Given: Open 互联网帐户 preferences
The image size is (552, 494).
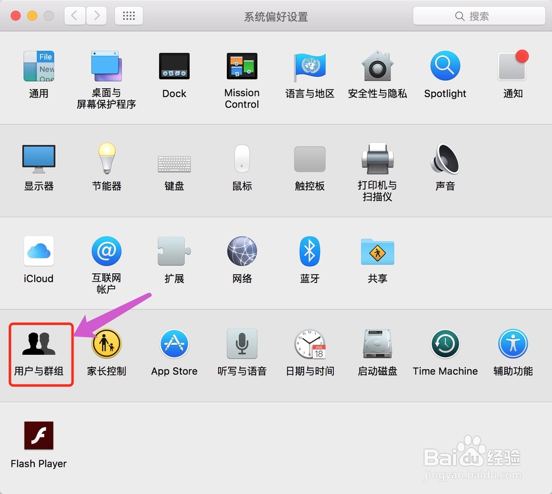Looking at the screenshot, I should coord(107,251).
